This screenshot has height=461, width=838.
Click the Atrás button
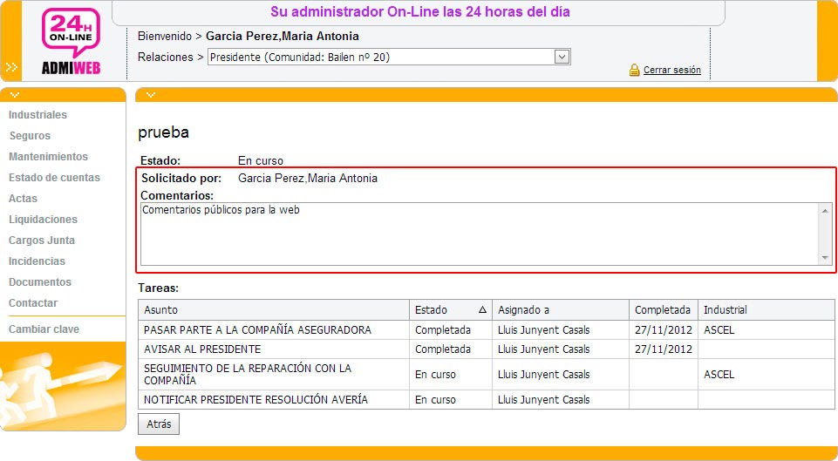pos(159,424)
